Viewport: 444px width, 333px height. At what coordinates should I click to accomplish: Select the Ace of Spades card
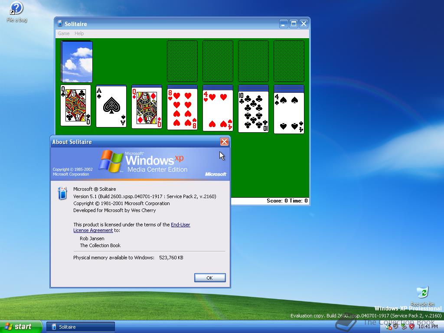(x=111, y=107)
